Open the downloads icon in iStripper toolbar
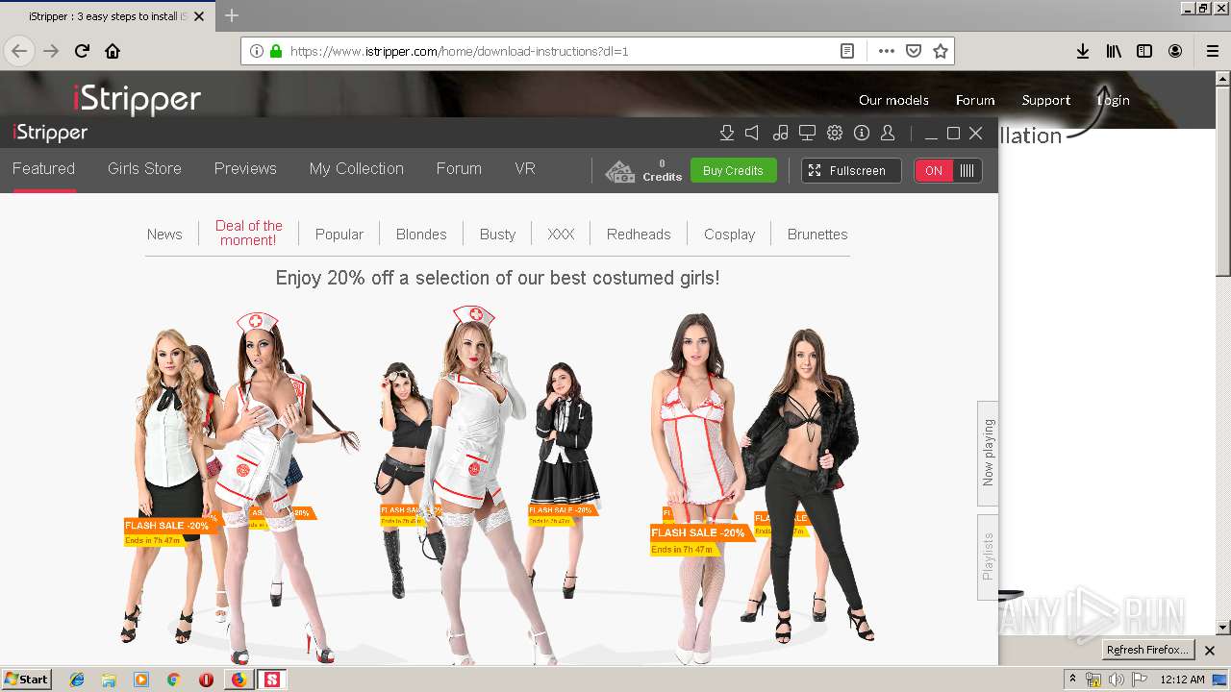 tap(727, 134)
